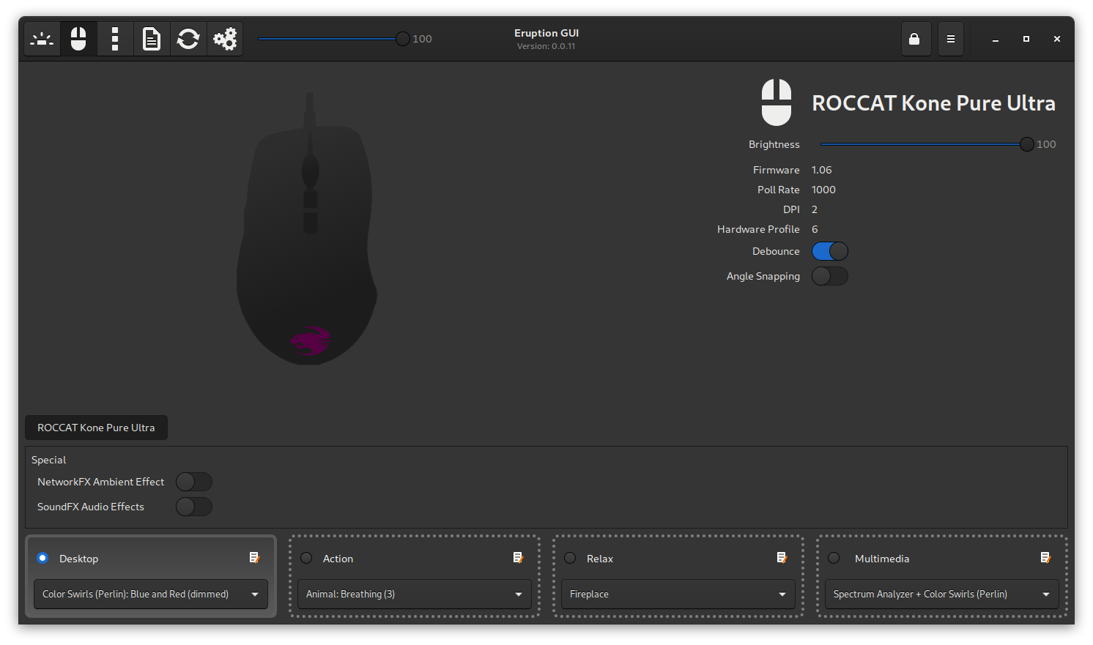Enable NetworkFX Ambient Effect switch
Image resolution: width=1093 pixels, height=645 pixels.
(x=194, y=482)
